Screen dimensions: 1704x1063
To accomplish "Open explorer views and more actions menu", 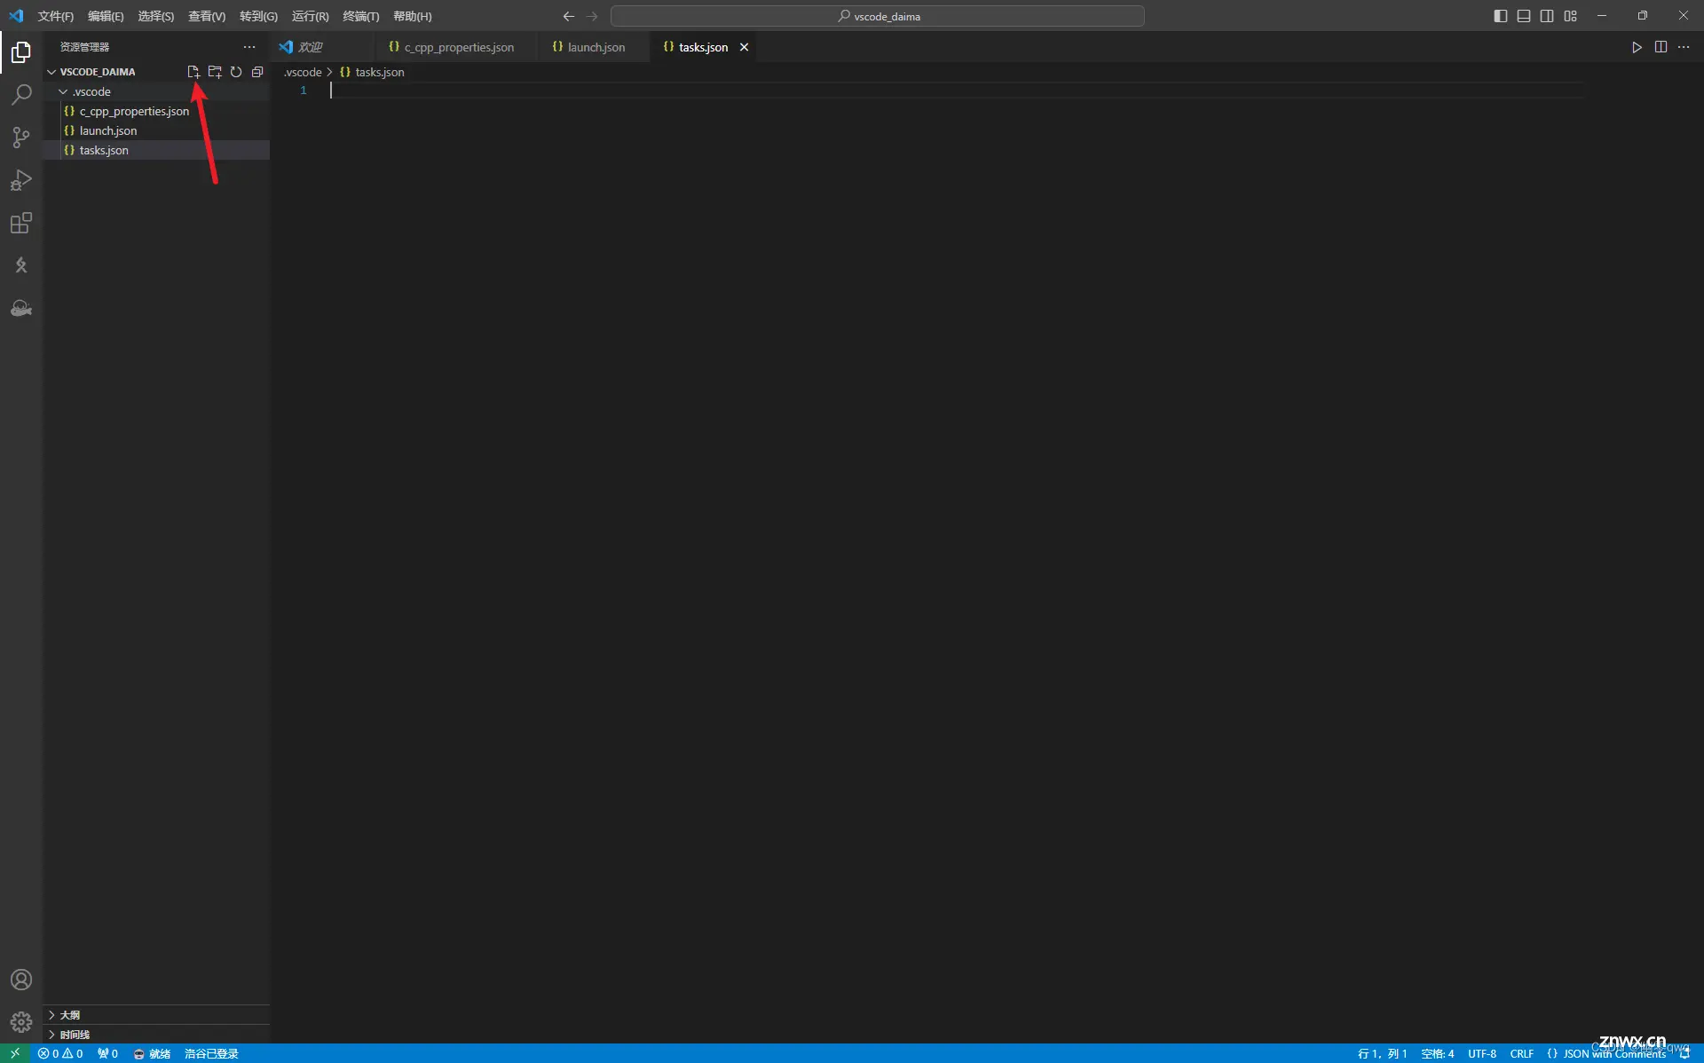I will (x=249, y=47).
